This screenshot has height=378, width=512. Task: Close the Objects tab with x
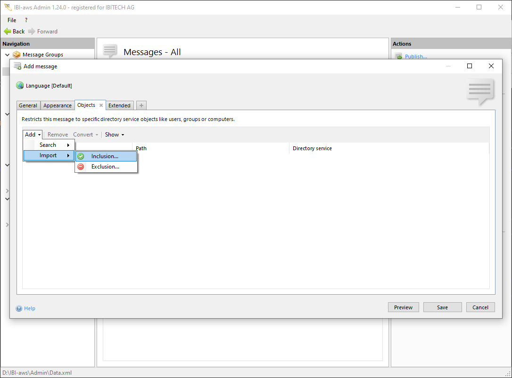101,105
